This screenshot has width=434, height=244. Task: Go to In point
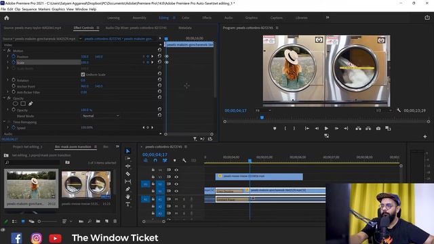coord(307,128)
